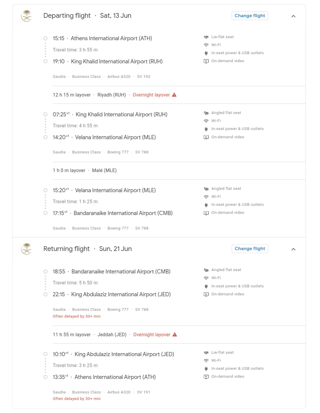This screenshot has width=320, height=413.
Task: Click the Departing flight Sat, 13 Jun header
Action: point(87,16)
